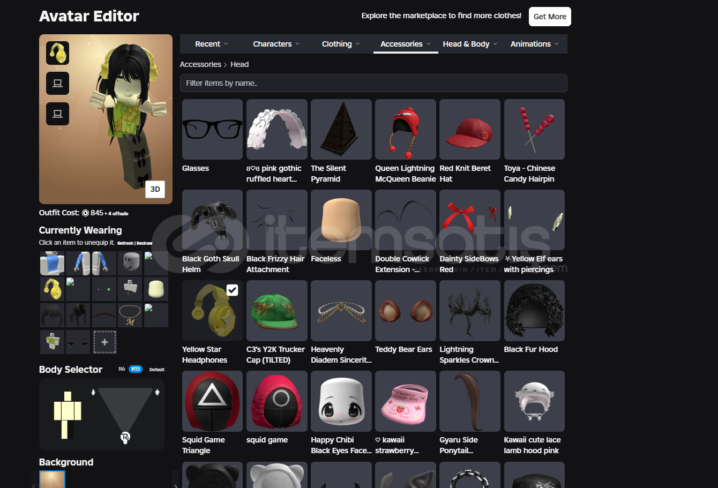Equip the Lightning Sparkles Crown

(x=470, y=310)
